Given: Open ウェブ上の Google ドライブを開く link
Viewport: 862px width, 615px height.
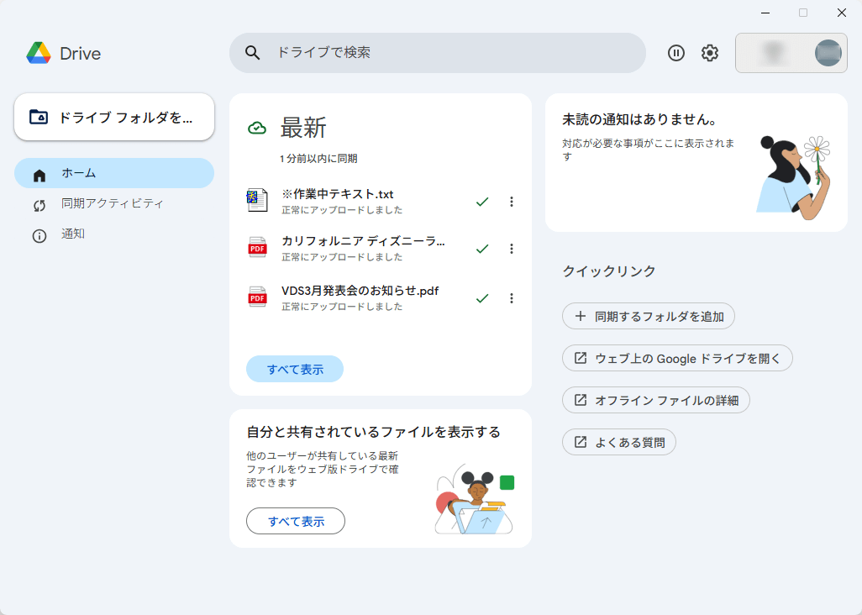Looking at the screenshot, I should coord(677,358).
